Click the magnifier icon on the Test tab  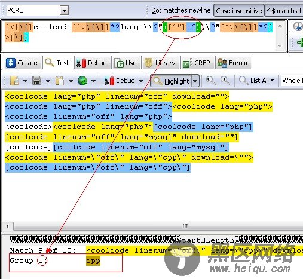click(49, 62)
